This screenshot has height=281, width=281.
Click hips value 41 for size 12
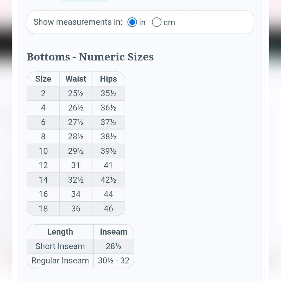coord(108,165)
